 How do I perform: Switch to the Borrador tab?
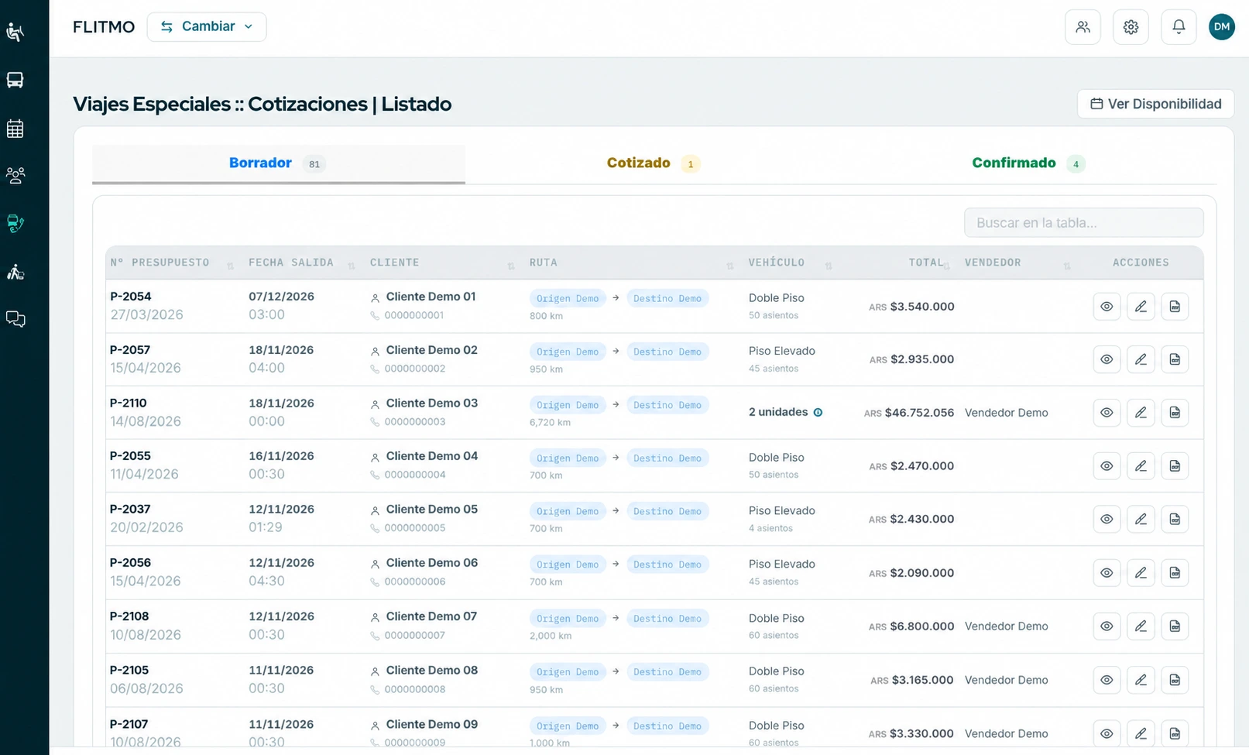click(x=279, y=163)
